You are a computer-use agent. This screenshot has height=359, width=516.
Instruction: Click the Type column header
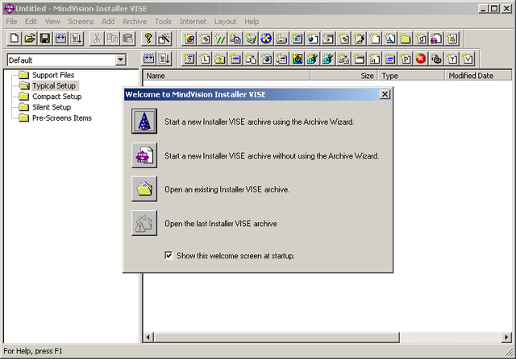pyautogui.click(x=411, y=76)
